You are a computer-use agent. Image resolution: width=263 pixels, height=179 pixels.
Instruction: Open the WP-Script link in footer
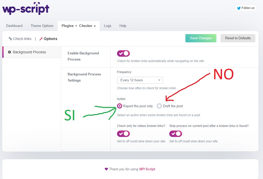tap(147, 169)
